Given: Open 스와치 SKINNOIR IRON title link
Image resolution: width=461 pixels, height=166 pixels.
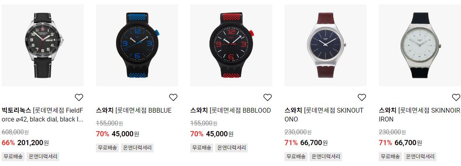Looking at the screenshot, I should coord(419,115).
